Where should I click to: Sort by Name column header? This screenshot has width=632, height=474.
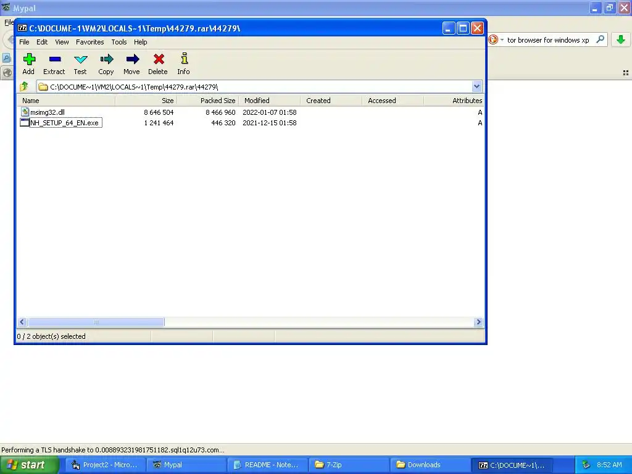coord(67,101)
